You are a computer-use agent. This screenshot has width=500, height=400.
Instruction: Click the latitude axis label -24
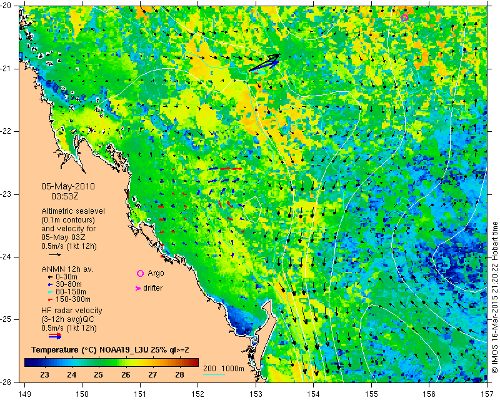click(6, 257)
